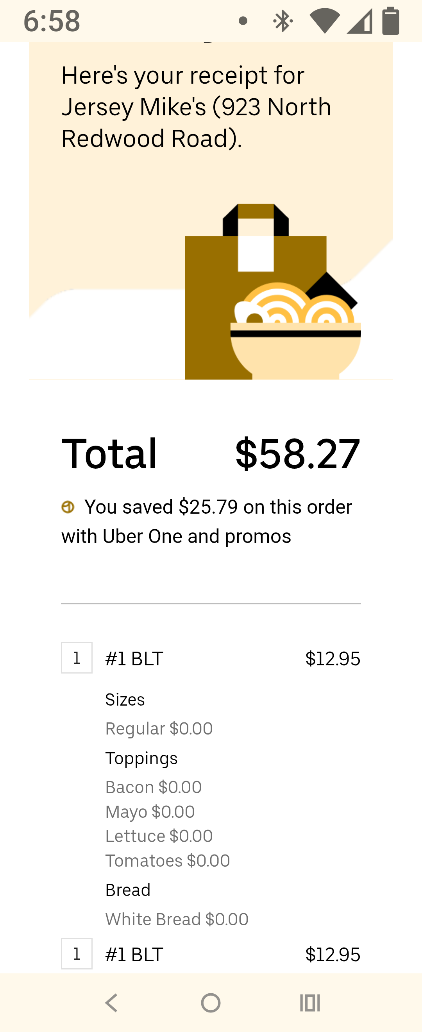Screen dimensions: 422x1032
Task: Tap the first BLT's $12.95 price
Action: (x=332, y=659)
